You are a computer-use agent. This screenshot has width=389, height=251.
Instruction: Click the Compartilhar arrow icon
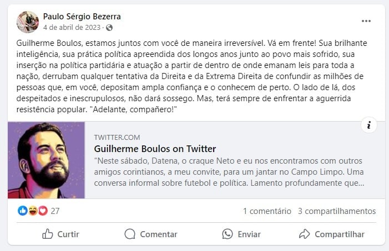(304, 234)
